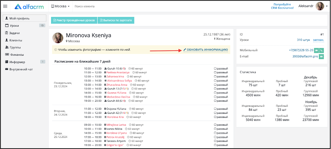Focus the Поиск клиента search field

pyautogui.click(x=85, y=6)
